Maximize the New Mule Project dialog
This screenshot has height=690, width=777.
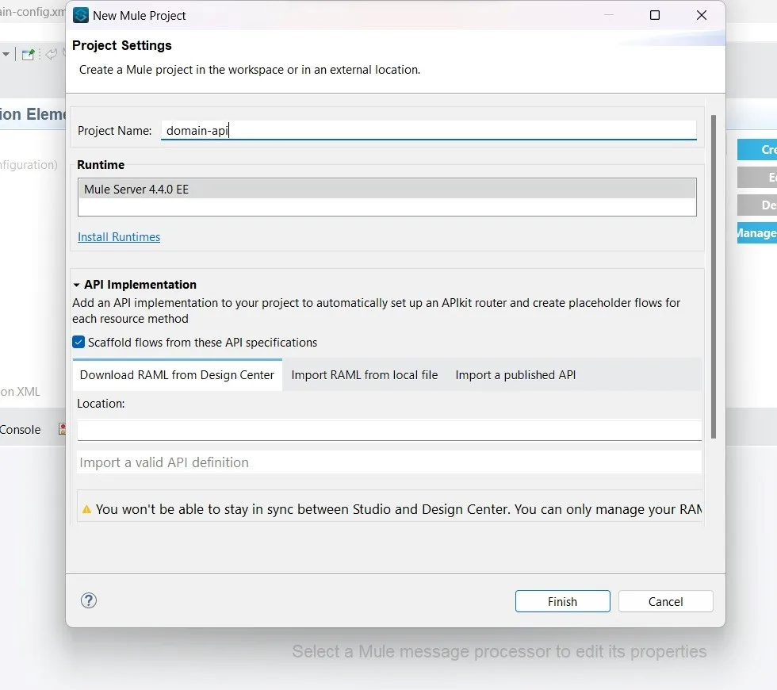[x=655, y=15]
